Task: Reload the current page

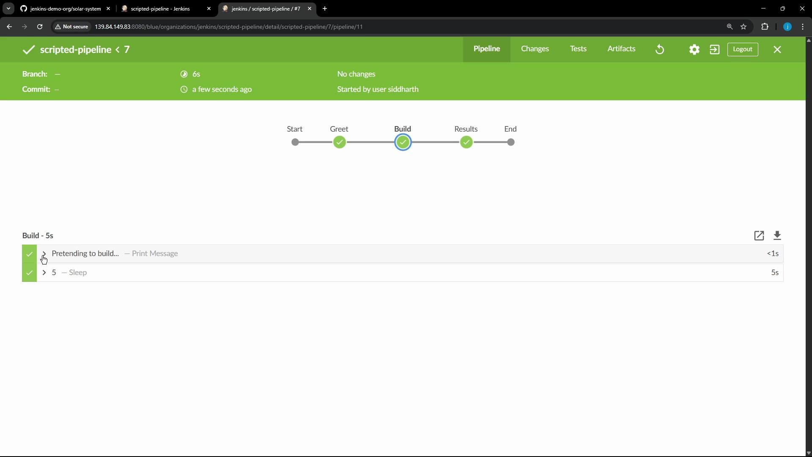Action: [x=40, y=27]
